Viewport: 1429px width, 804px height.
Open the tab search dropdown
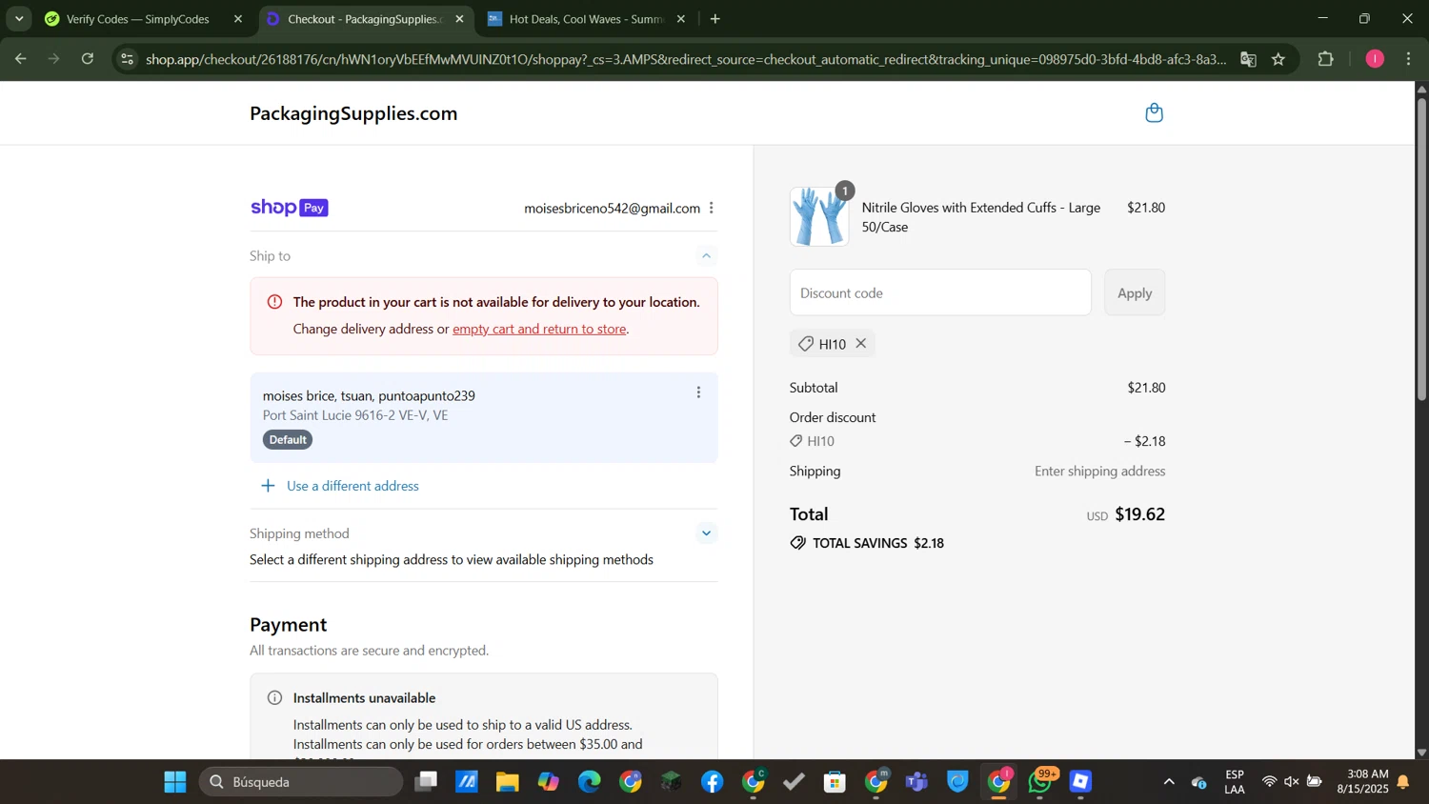tap(19, 19)
